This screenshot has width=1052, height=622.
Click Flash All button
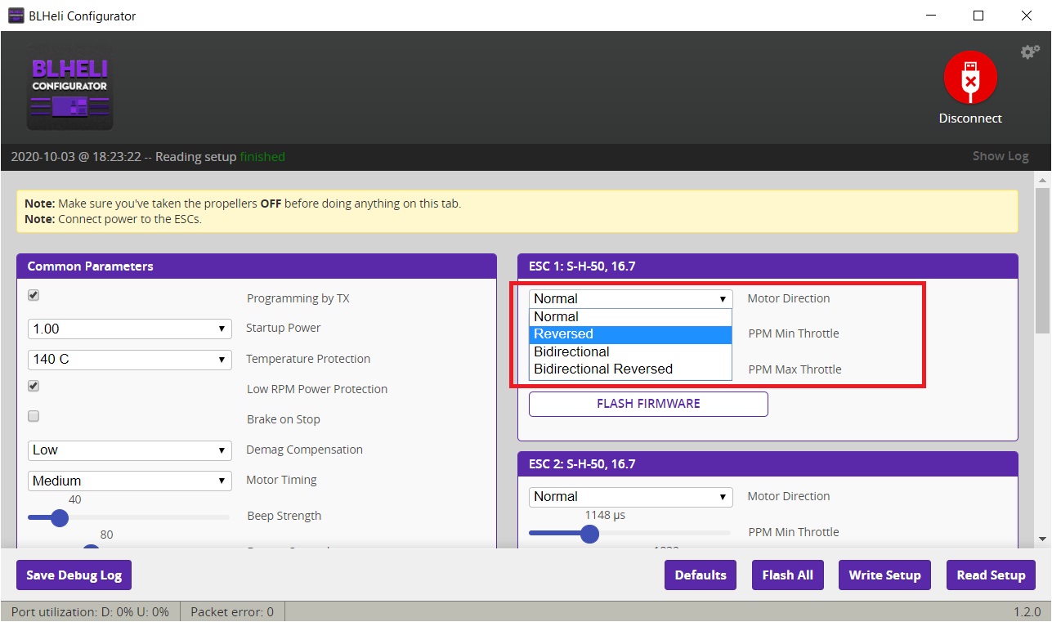click(787, 575)
